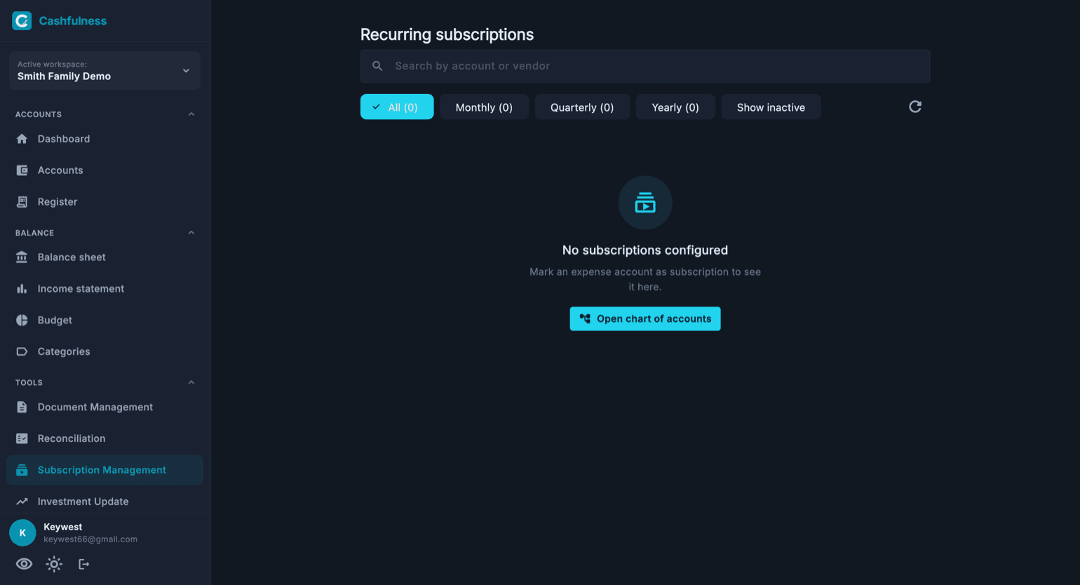Click the Budget pie chart icon

coord(22,321)
